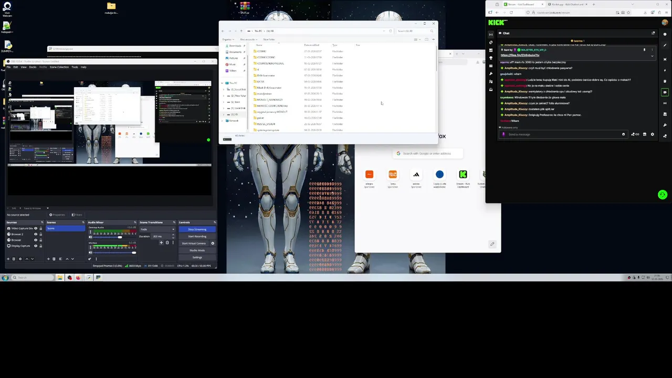Sort by Date modified column header
Viewport: 672px width, 378px height.
[311, 45]
